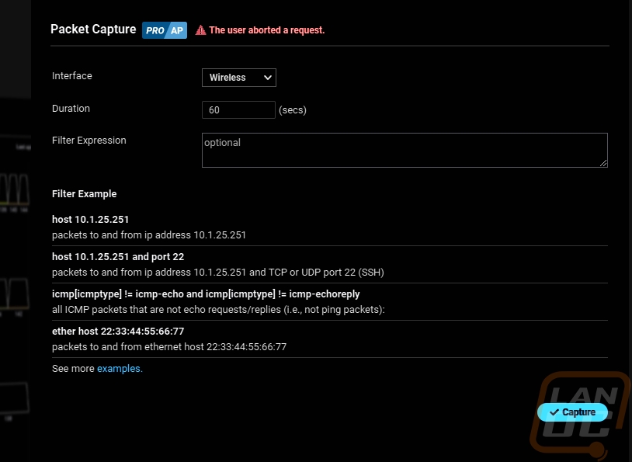Open the Interface dropdown showing Wireless
Screen dimensions: 632x462
pyautogui.click(x=238, y=78)
